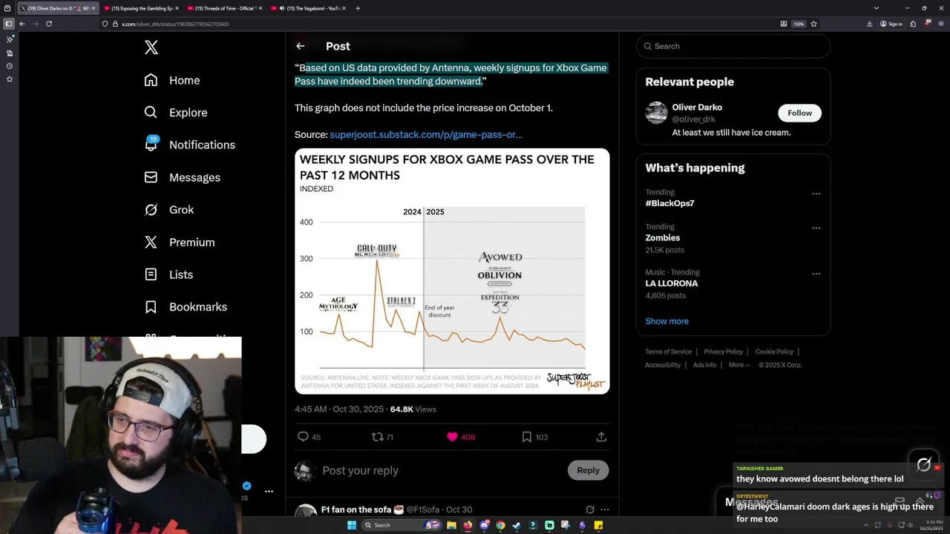Open Sticky Notes from the taskbar

click(x=598, y=525)
